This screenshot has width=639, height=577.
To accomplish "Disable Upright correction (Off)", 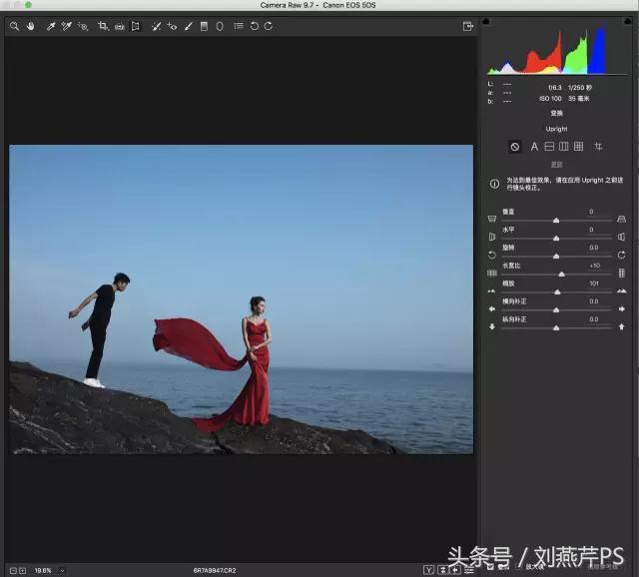I will [515, 147].
